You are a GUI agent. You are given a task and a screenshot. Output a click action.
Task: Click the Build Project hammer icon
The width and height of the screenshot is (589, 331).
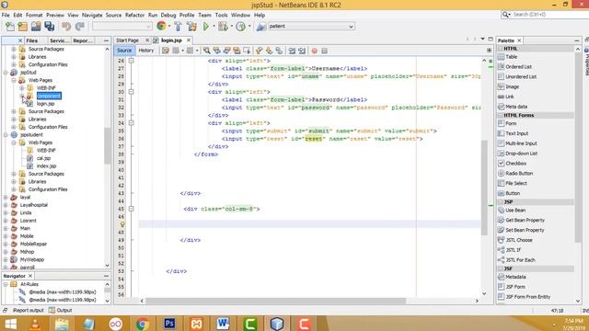point(178,27)
